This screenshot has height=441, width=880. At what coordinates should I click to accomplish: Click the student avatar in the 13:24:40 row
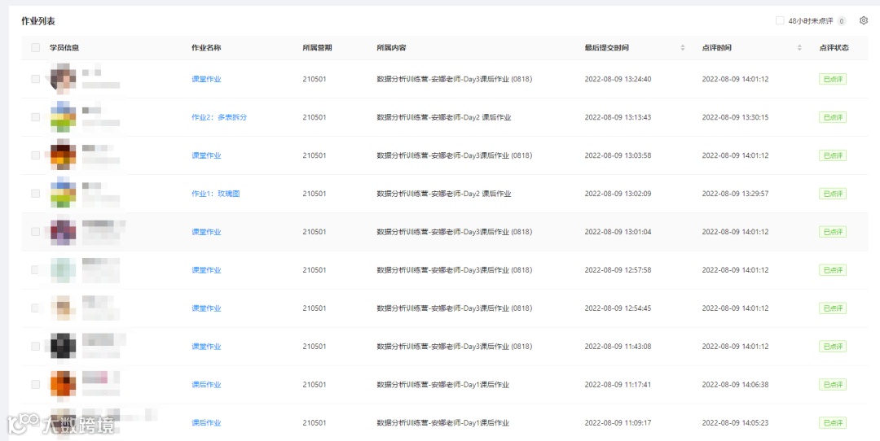point(63,79)
